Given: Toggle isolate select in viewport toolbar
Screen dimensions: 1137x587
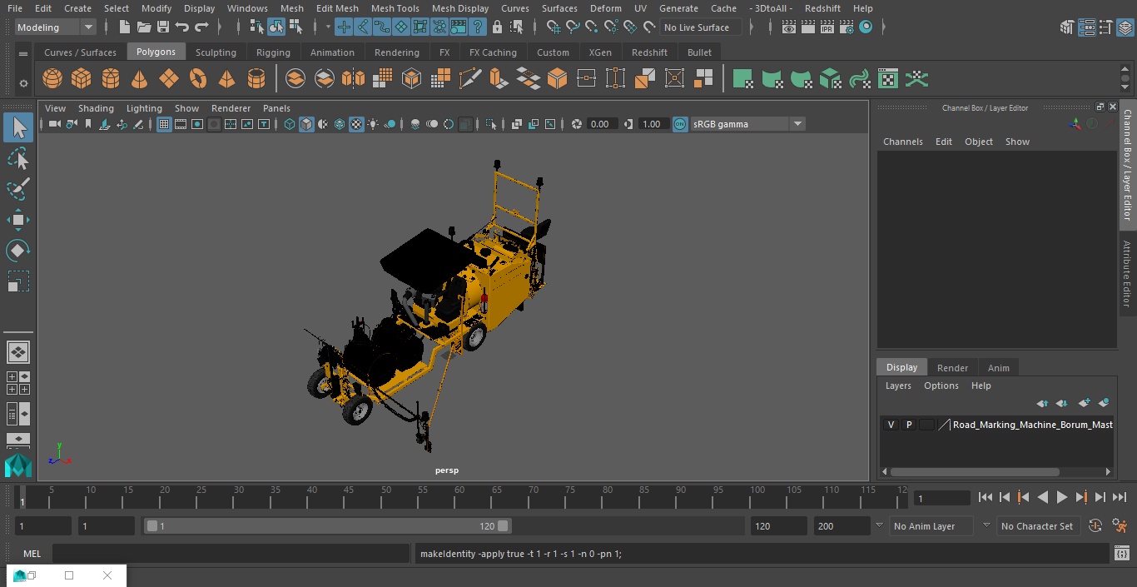Looking at the screenshot, I should coord(491,124).
